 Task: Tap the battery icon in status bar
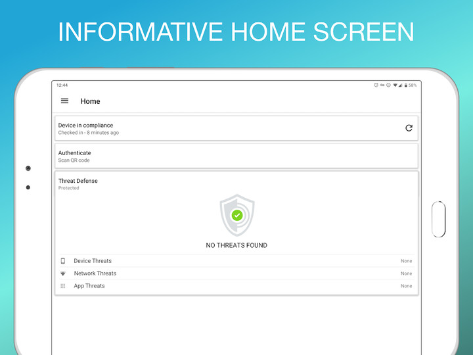click(x=406, y=85)
